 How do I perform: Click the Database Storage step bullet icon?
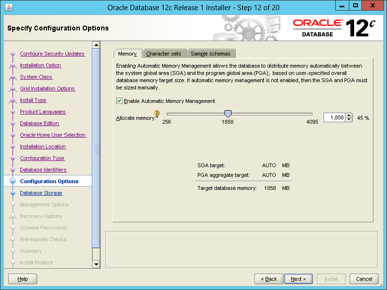pyautogui.click(x=13, y=193)
